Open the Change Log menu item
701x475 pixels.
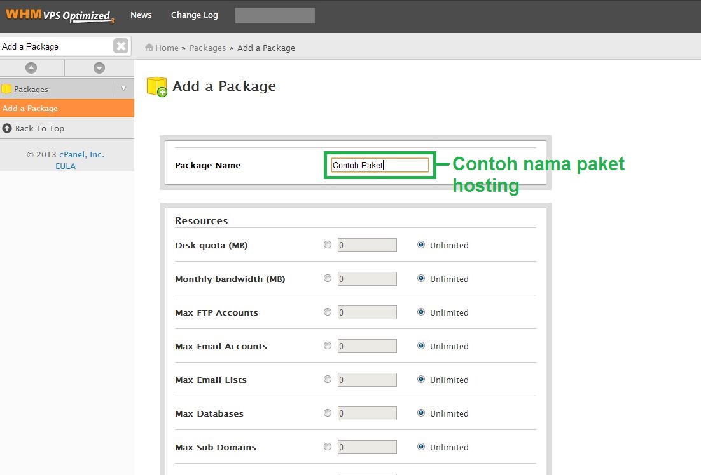pos(194,15)
